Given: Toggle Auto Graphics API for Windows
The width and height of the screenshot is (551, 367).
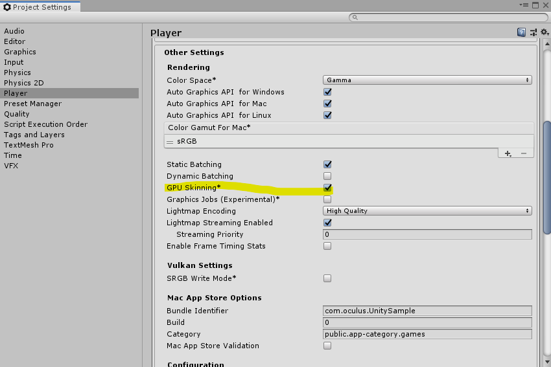Looking at the screenshot, I should (327, 92).
